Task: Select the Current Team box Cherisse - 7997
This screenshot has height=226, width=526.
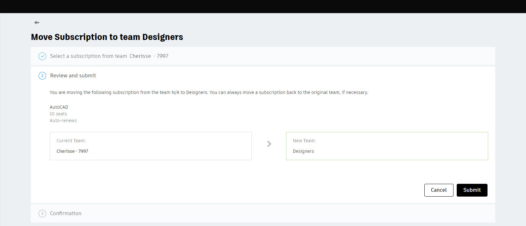Action: [x=150, y=146]
